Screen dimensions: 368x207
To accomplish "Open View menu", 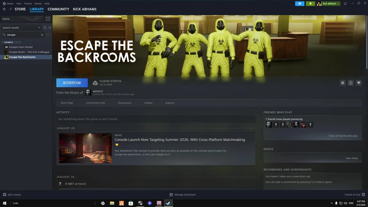I will (x=19, y=3).
